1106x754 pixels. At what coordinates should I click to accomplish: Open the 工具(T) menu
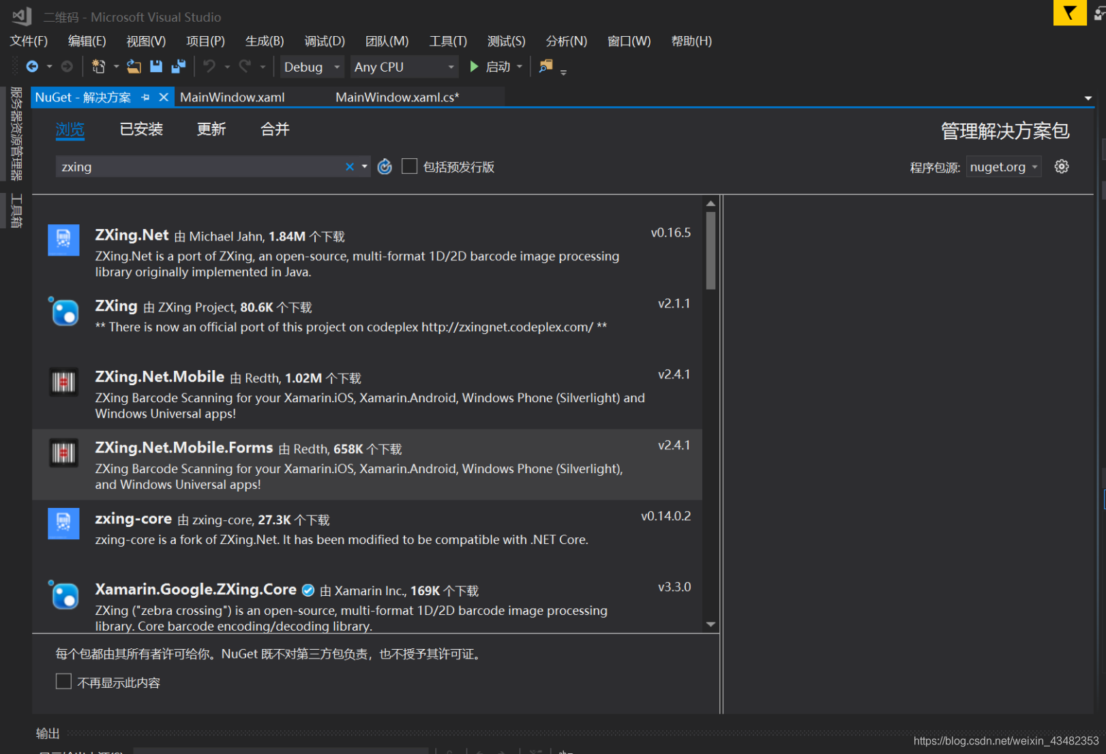pyautogui.click(x=448, y=41)
